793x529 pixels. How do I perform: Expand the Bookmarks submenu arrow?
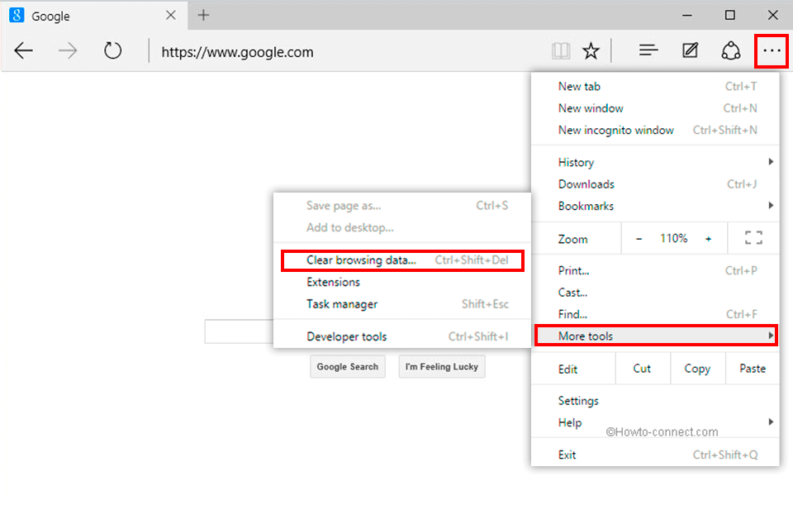(771, 205)
